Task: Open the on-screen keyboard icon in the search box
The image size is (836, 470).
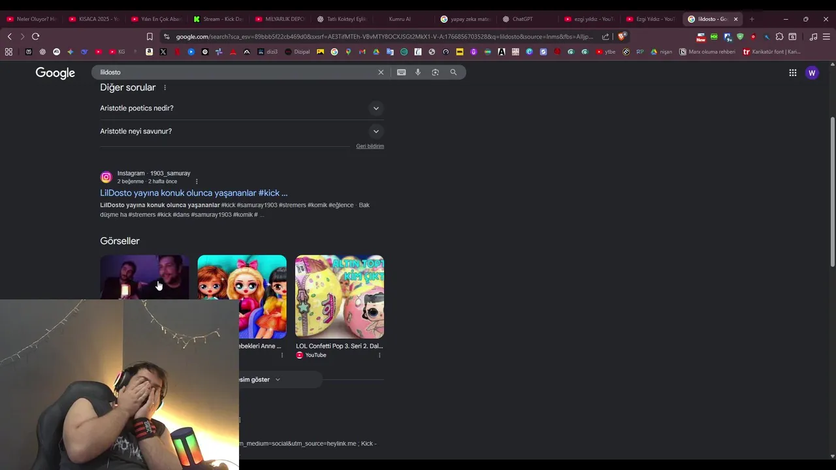Action: pyautogui.click(x=401, y=72)
